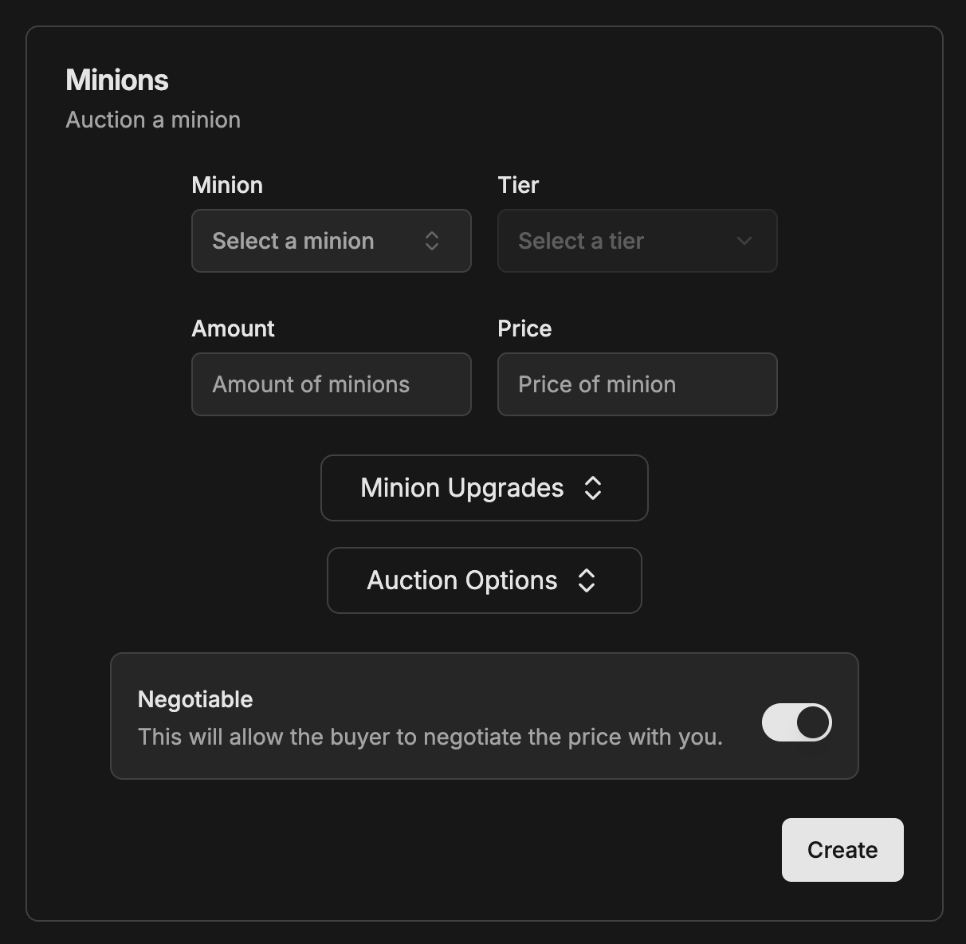Disable the Negotiable option
The width and height of the screenshot is (966, 944).
tap(796, 722)
